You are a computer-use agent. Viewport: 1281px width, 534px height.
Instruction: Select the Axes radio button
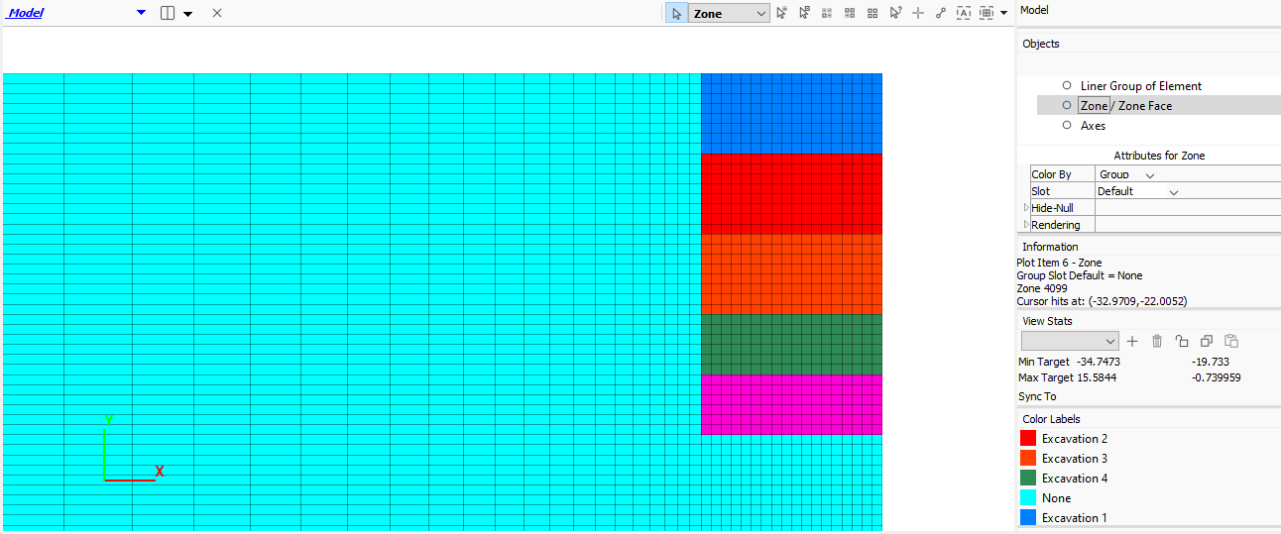[1067, 125]
